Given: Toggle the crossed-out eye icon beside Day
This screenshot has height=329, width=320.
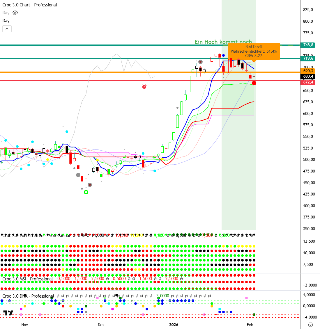Looking at the screenshot, I should click(x=15, y=13).
